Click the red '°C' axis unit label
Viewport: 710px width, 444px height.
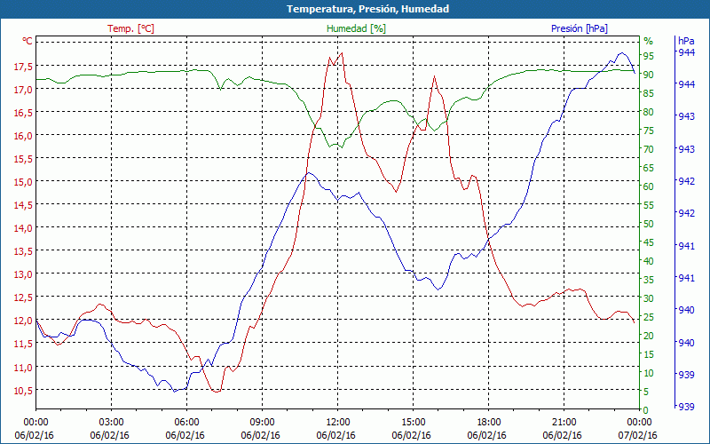[x=28, y=41]
